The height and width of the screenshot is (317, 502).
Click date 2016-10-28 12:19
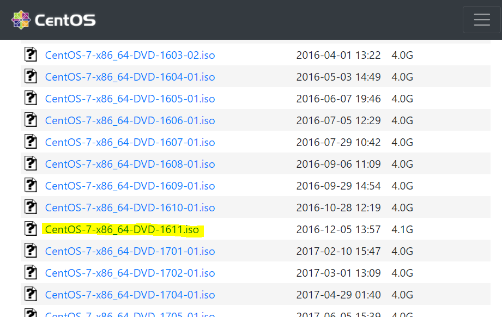(x=338, y=208)
